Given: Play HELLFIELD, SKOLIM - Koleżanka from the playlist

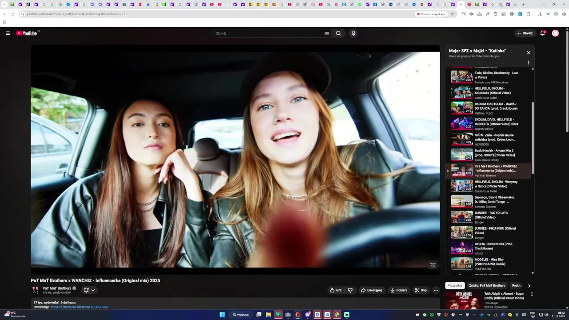Looking at the screenshot, I should [488, 92].
